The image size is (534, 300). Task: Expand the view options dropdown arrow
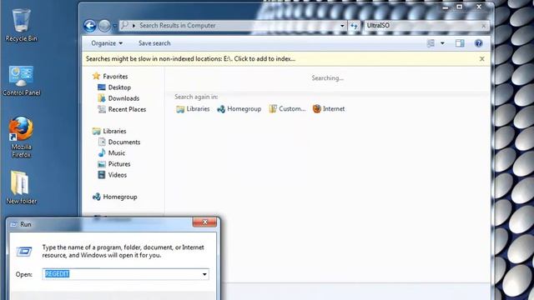pyautogui.click(x=442, y=43)
